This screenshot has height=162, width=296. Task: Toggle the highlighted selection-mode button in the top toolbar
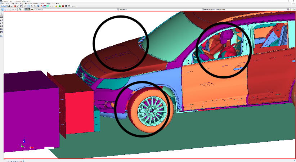pyautogui.click(x=28, y=6)
